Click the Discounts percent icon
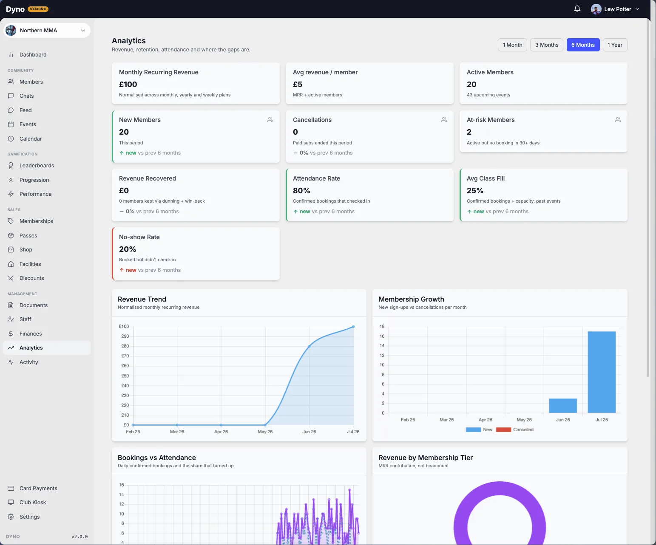Screen dimensions: 656x545 coord(11,278)
